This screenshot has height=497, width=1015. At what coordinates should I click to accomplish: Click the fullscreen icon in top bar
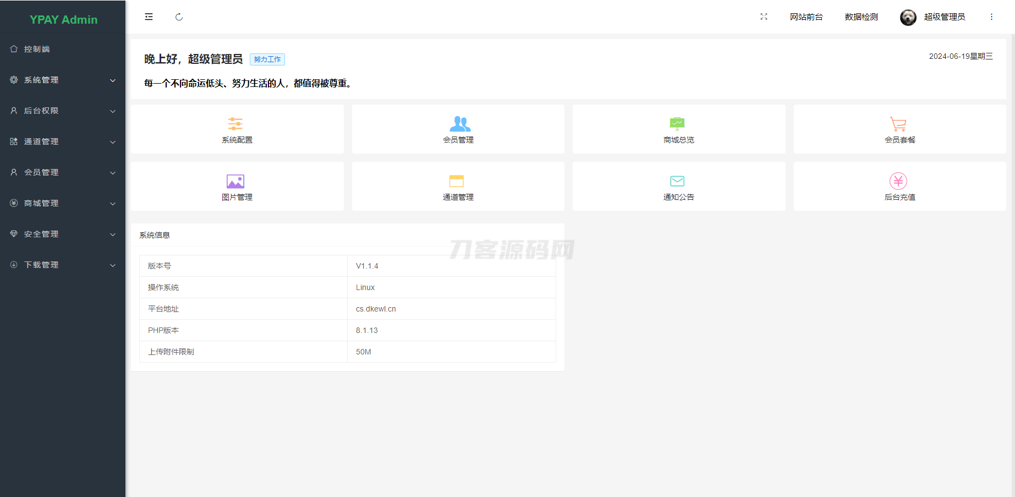(764, 17)
